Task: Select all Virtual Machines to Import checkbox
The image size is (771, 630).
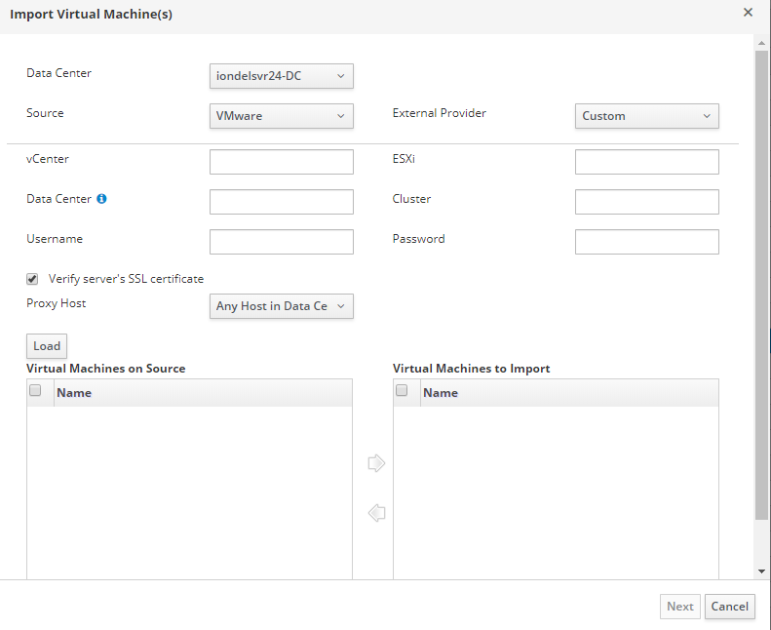Action: point(402,391)
